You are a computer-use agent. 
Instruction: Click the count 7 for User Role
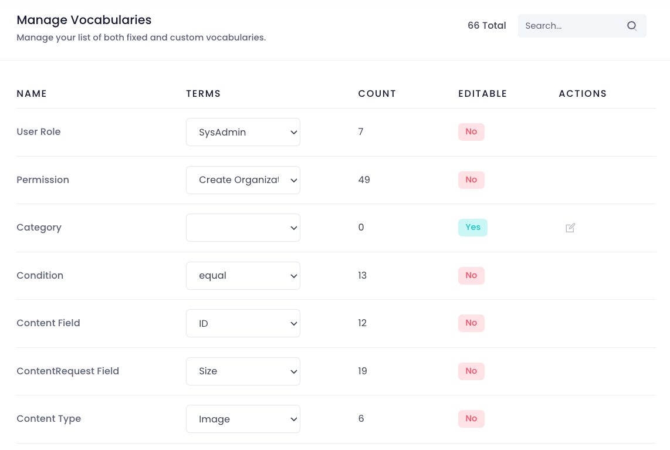361,131
